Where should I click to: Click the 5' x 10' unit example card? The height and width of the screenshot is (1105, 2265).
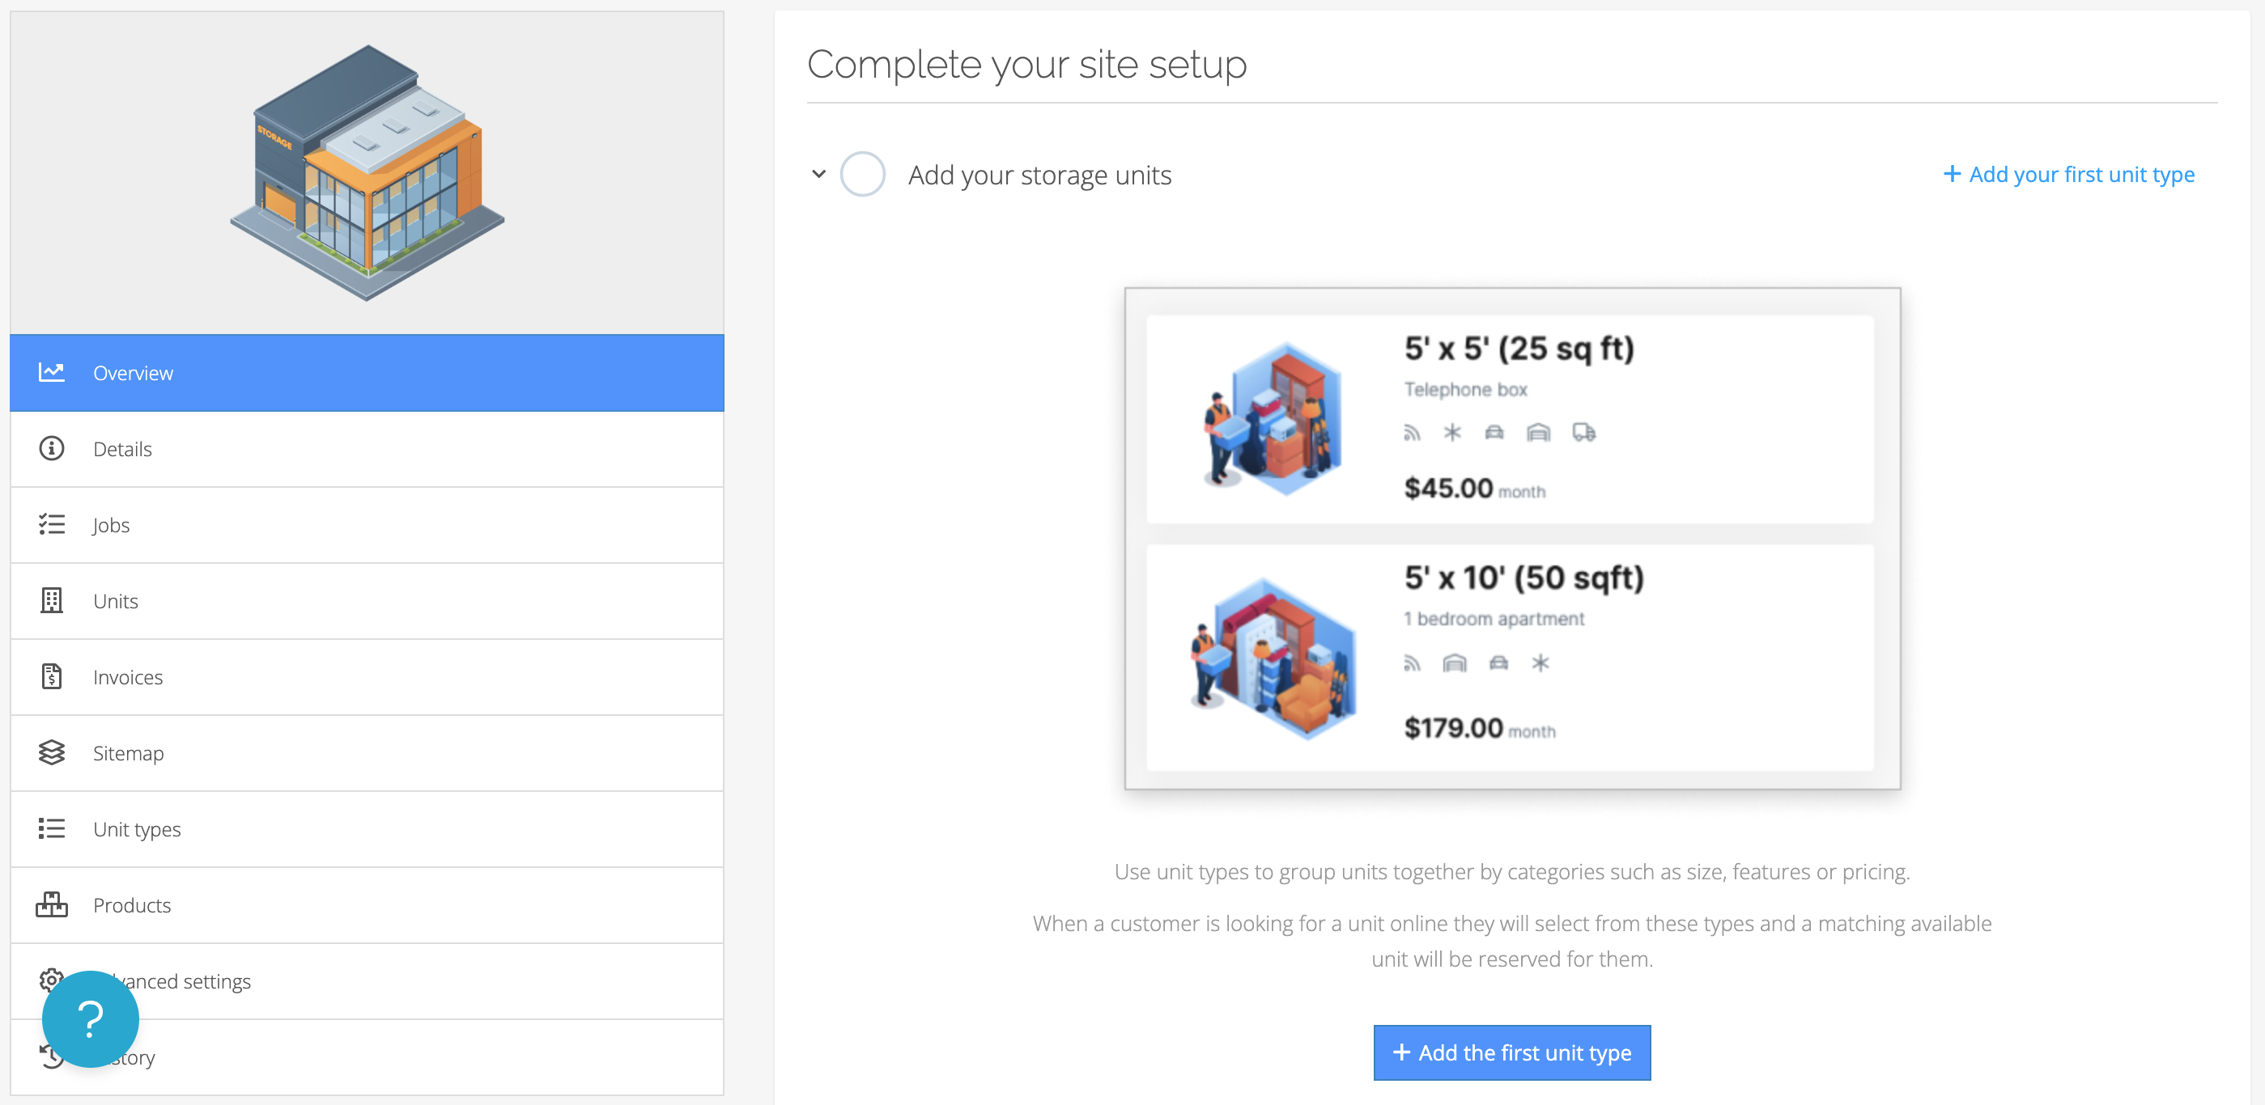pos(1509,657)
